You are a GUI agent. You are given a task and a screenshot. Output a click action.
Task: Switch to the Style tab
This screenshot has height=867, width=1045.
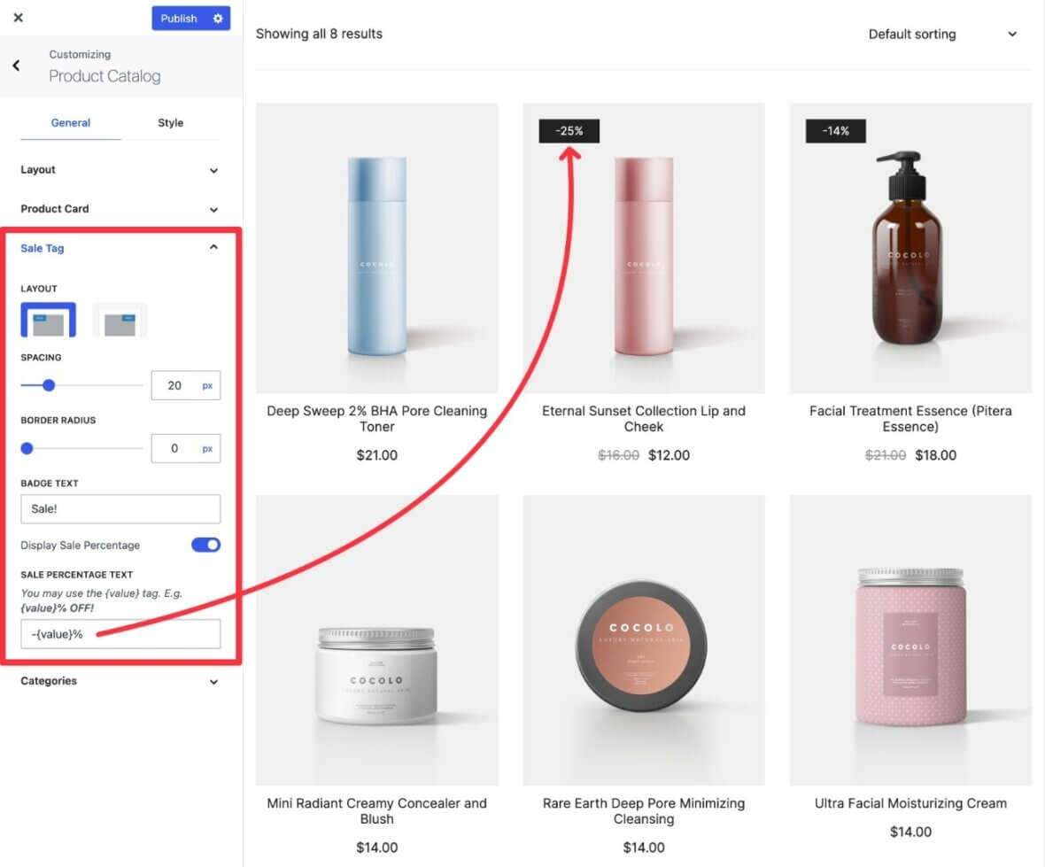[170, 123]
